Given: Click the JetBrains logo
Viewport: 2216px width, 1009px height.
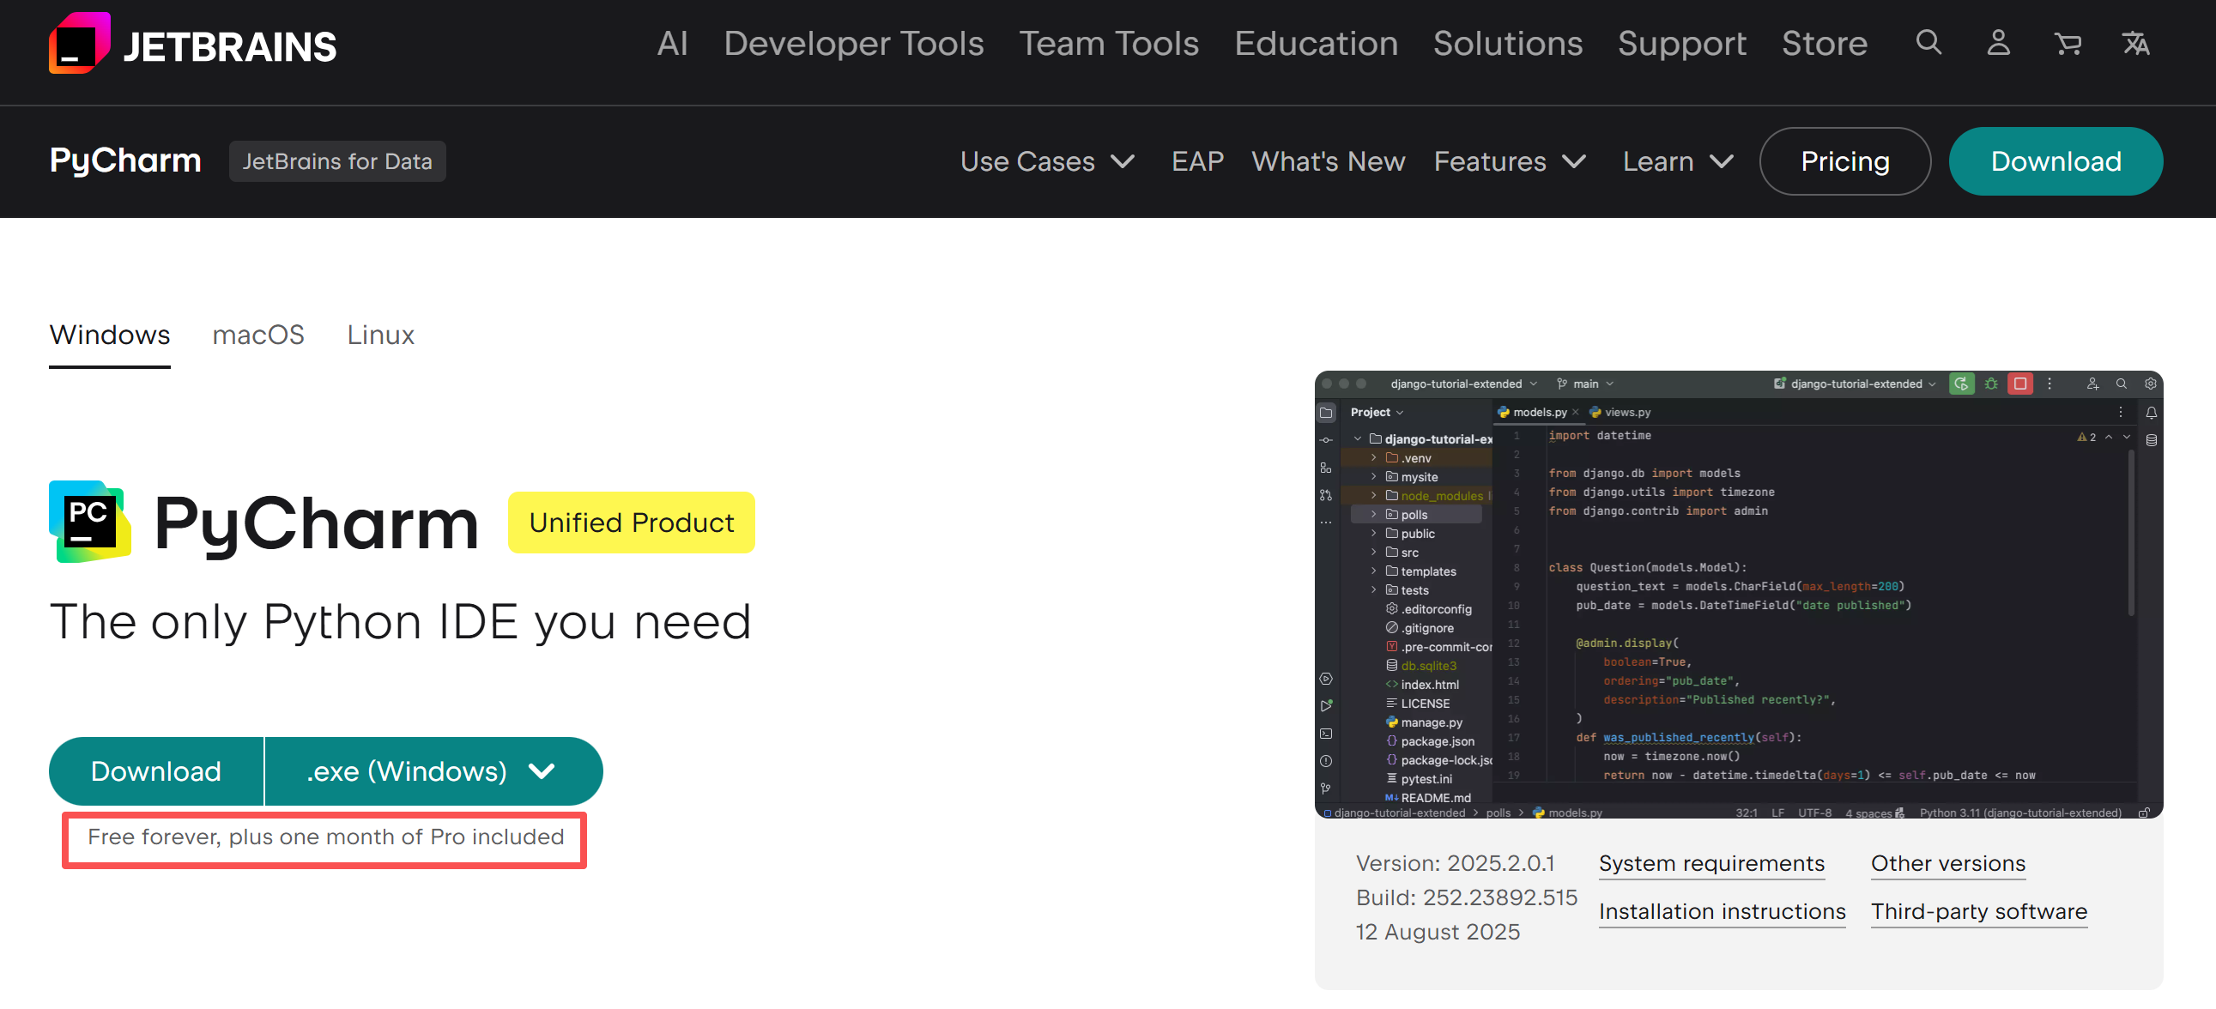Looking at the screenshot, I should (192, 43).
